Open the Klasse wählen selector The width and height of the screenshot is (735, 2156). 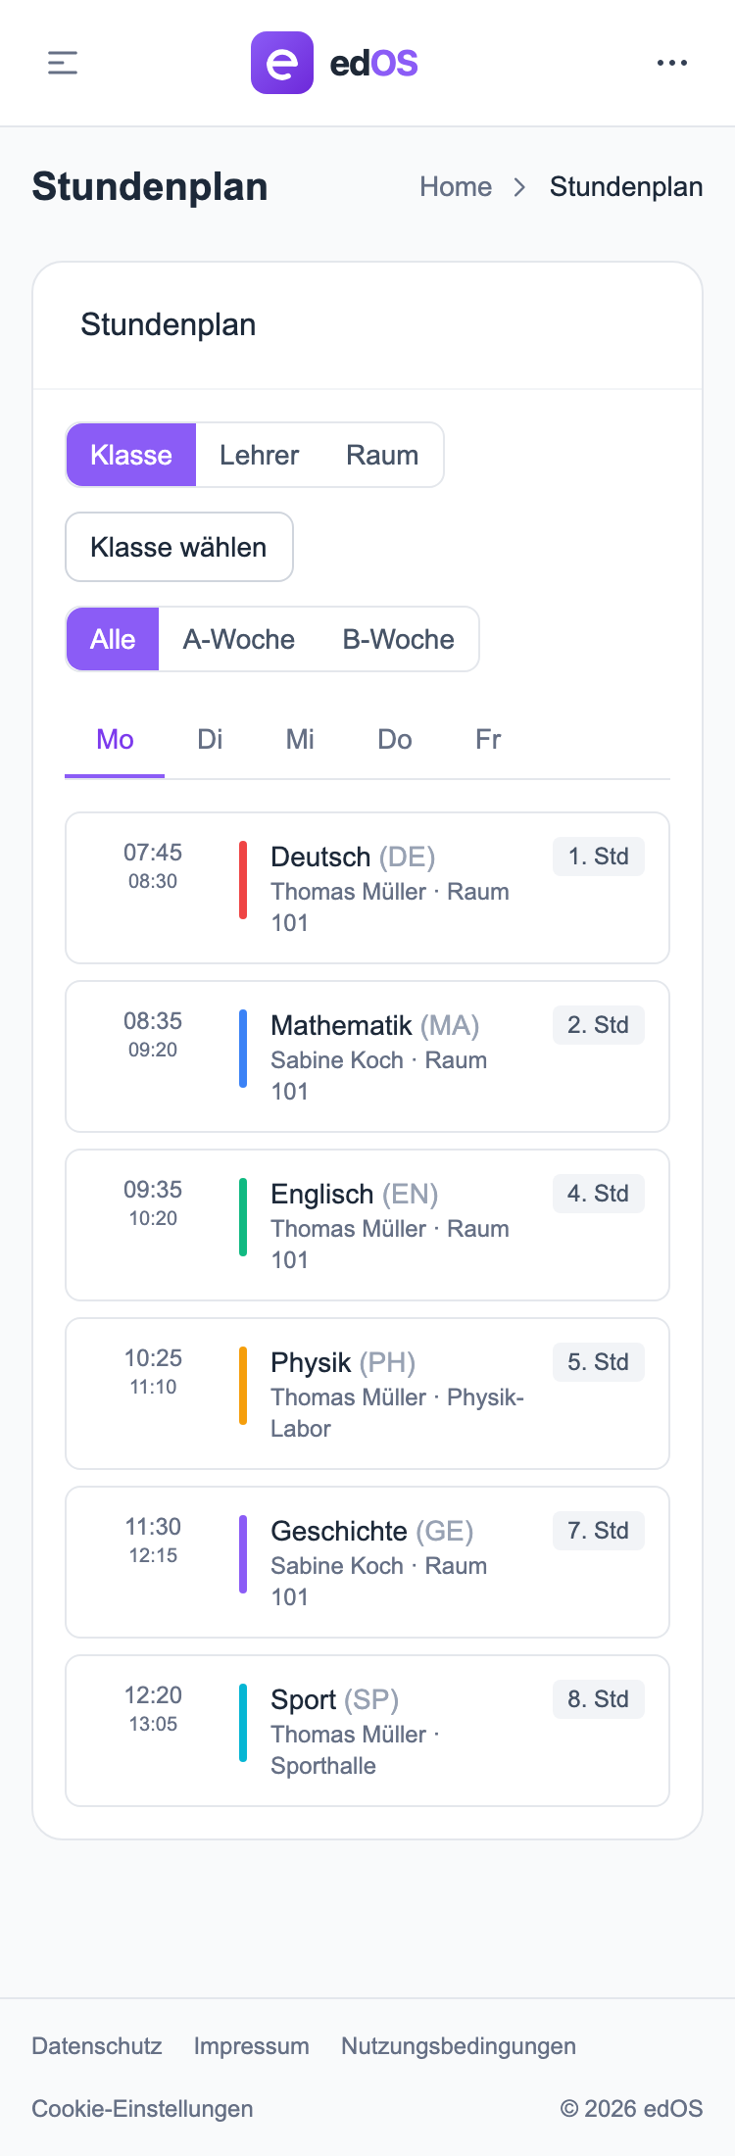click(x=178, y=547)
